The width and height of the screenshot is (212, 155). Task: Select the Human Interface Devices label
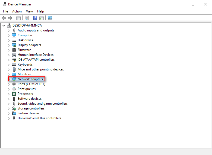pos(36,55)
